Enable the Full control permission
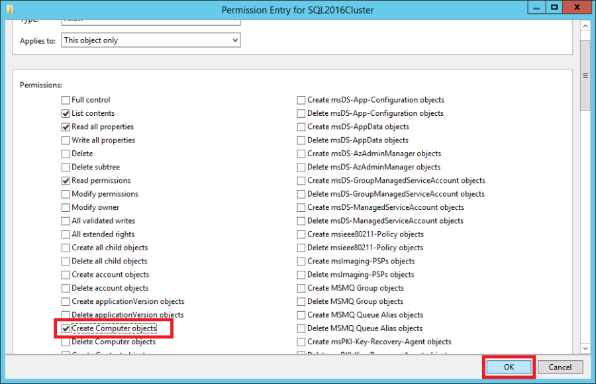Screen dimensions: 596x384 (x=65, y=99)
